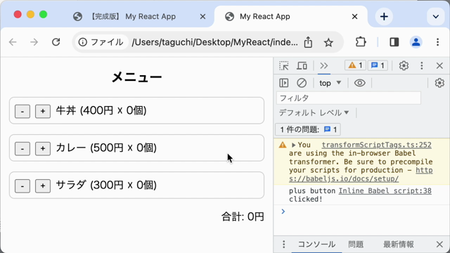Open DevTools settings gear
This screenshot has width=450, height=253.
pyautogui.click(x=404, y=65)
